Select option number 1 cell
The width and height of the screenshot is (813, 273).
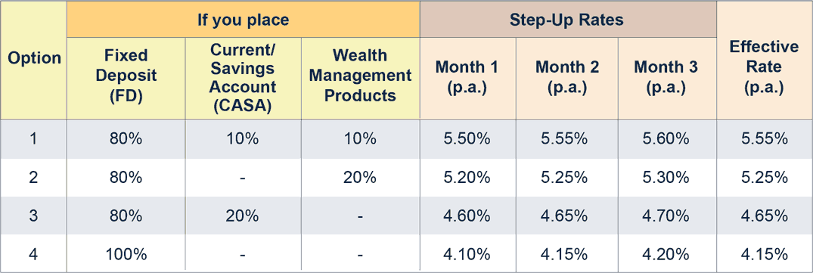click(34, 139)
